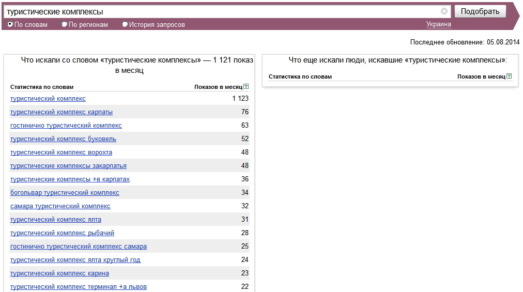Open the туристический комплекс ворохта link

click(61, 152)
